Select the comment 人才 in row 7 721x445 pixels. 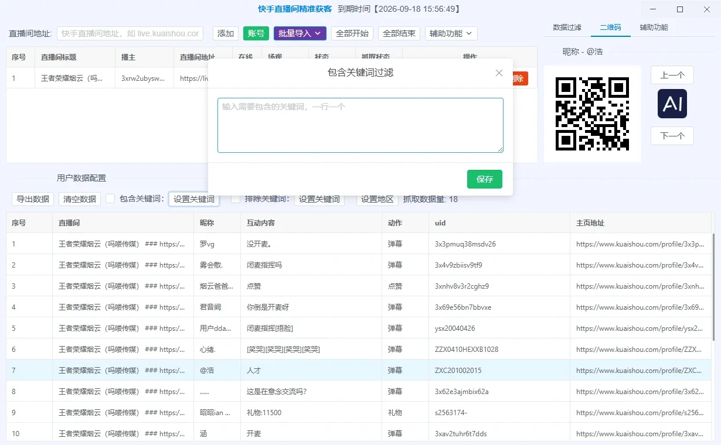(x=311, y=371)
